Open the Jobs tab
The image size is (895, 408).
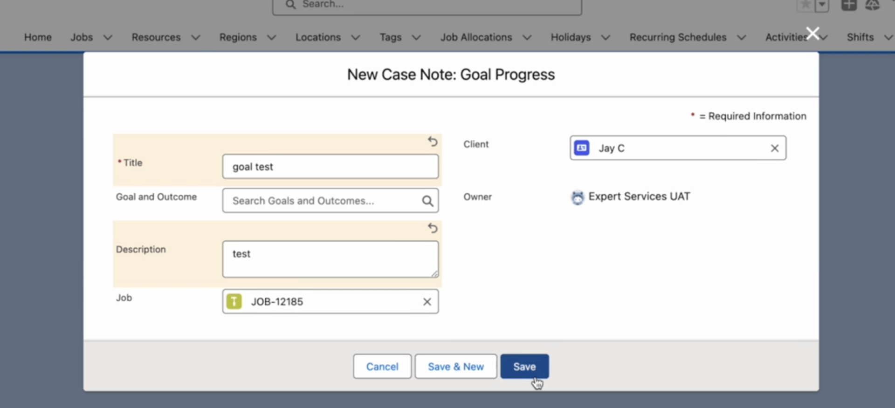click(82, 37)
